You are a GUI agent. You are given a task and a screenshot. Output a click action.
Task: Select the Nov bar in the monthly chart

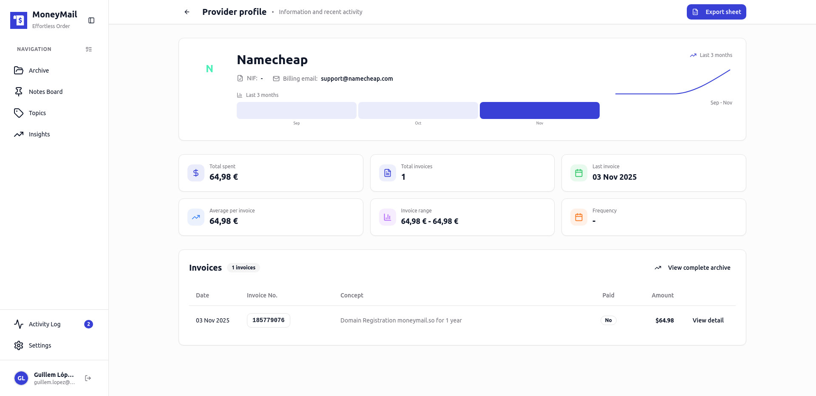click(539, 110)
